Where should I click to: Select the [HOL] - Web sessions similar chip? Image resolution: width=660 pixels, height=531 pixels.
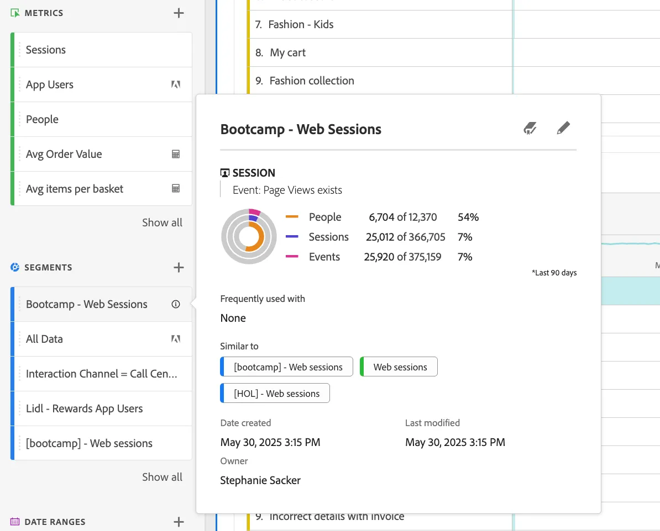275,394
